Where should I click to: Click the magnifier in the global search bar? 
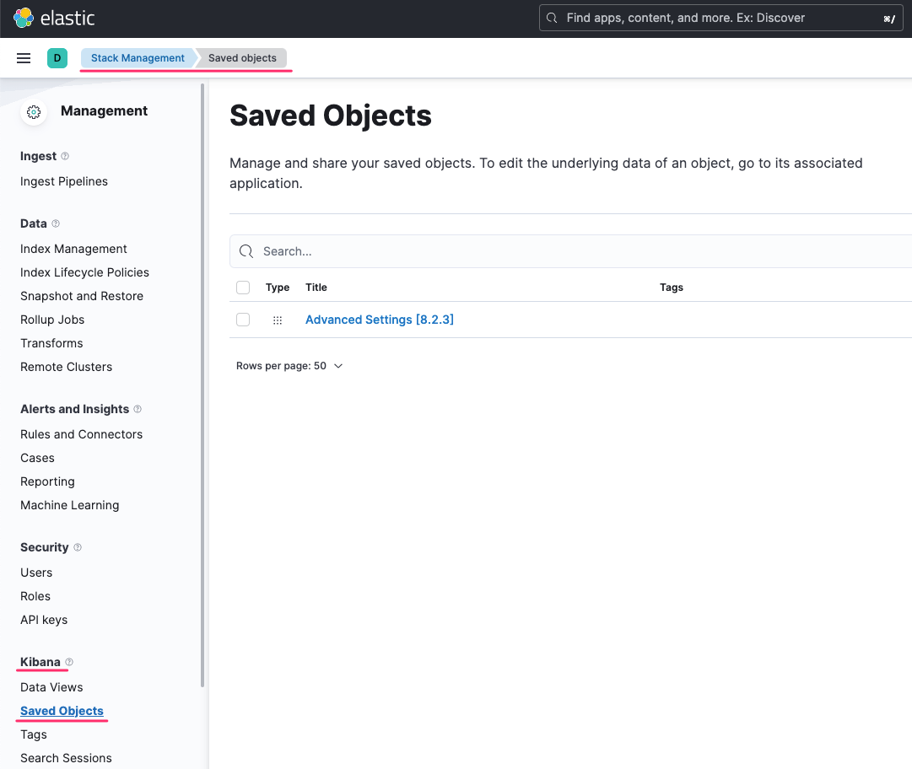pyautogui.click(x=553, y=17)
